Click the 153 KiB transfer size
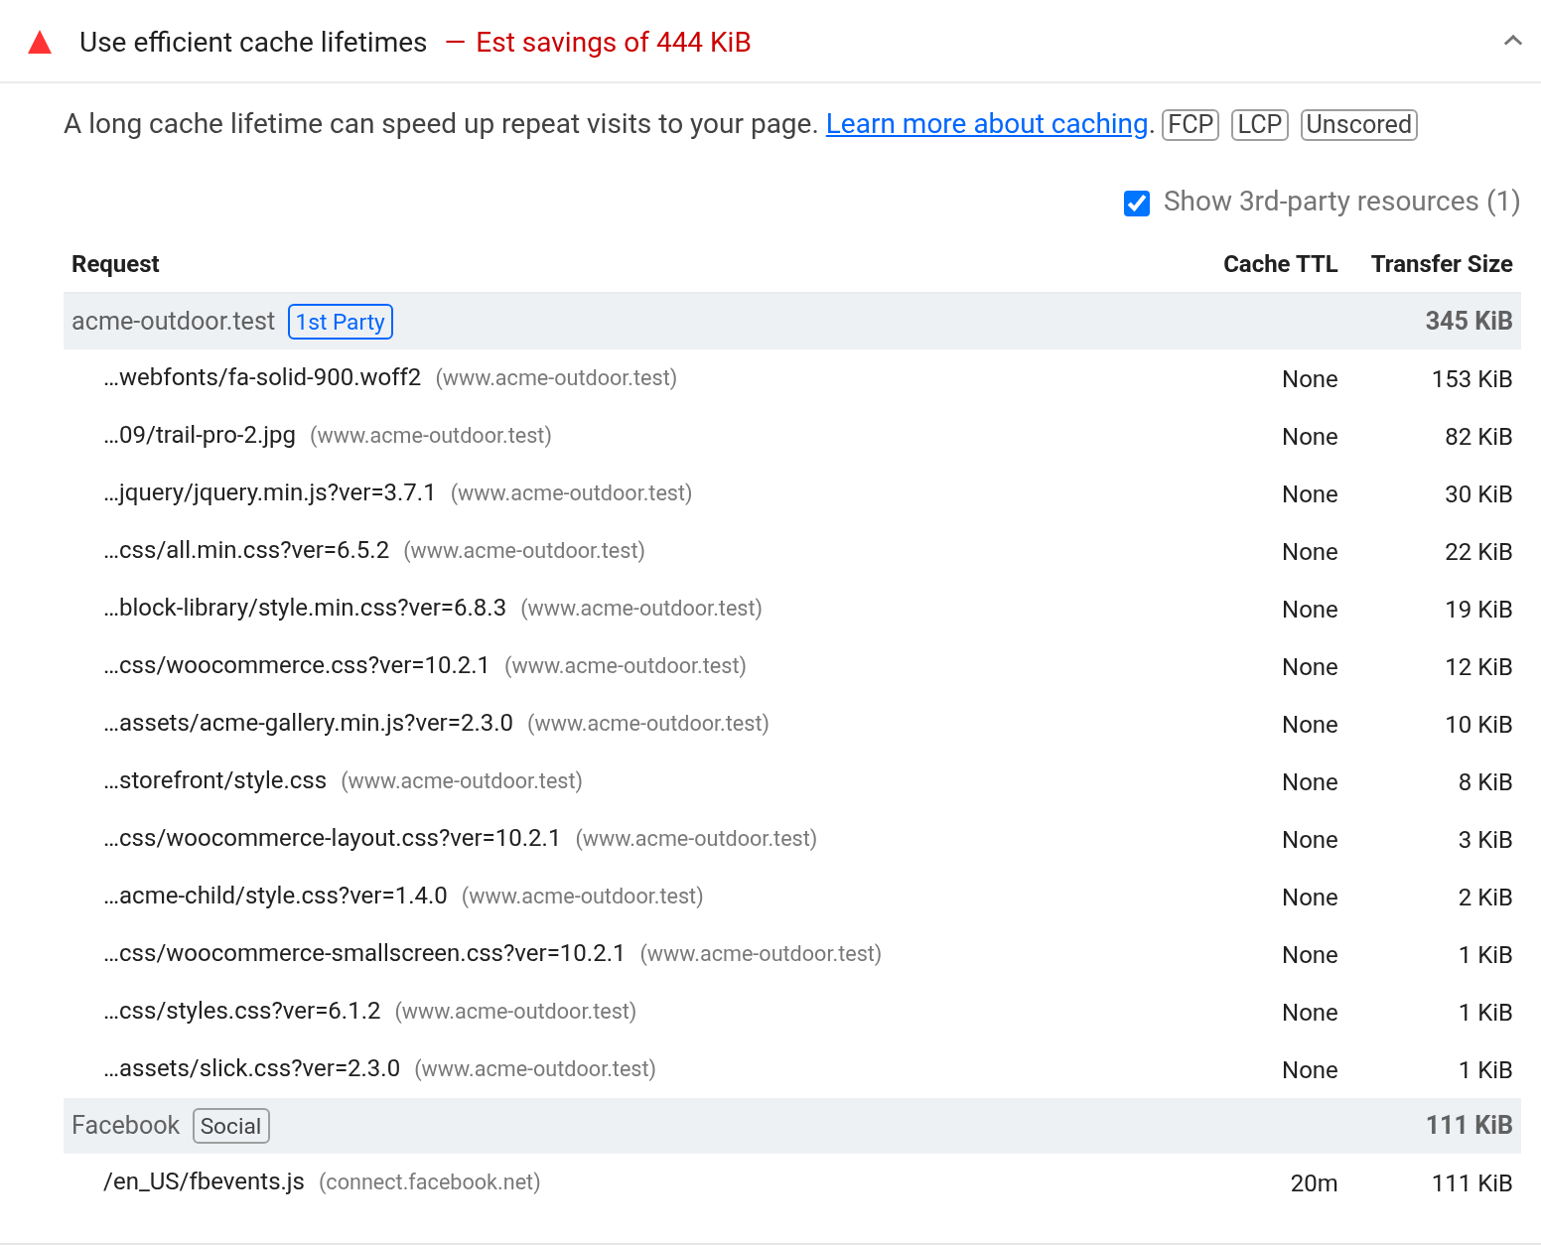The width and height of the screenshot is (1541, 1245). (1471, 379)
